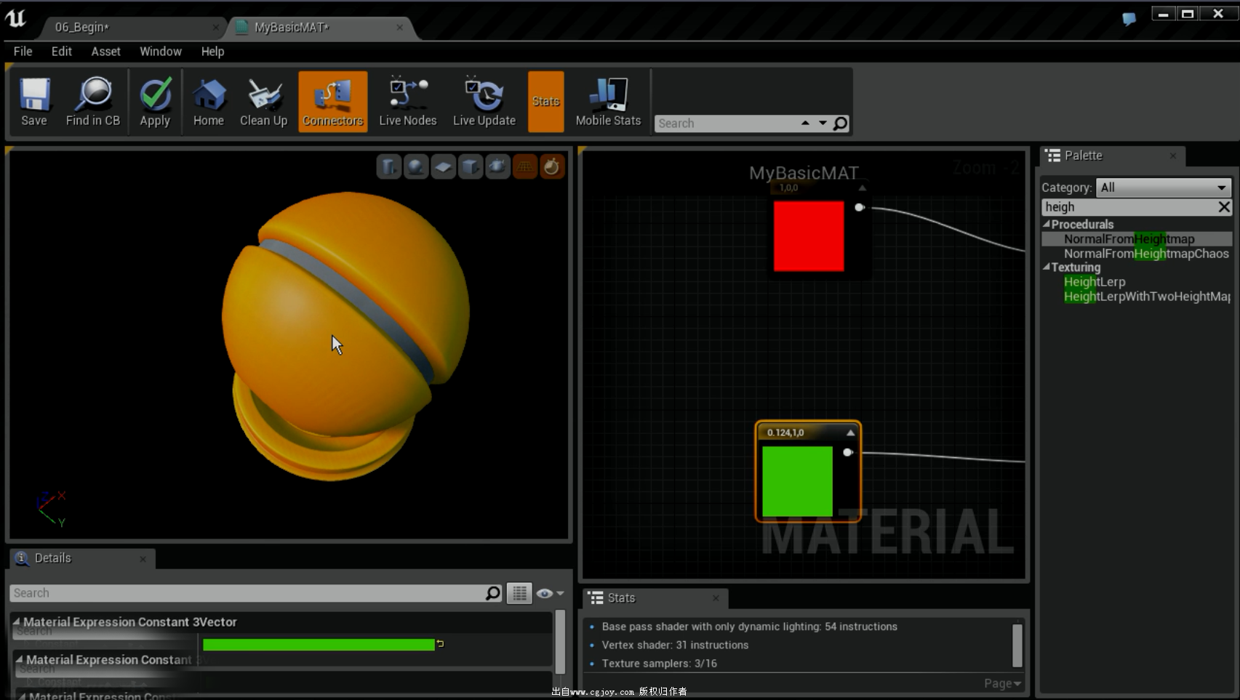Open Details property matrix grid button
This screenshot has width=1240, height=700.
[x=519, y=593]
